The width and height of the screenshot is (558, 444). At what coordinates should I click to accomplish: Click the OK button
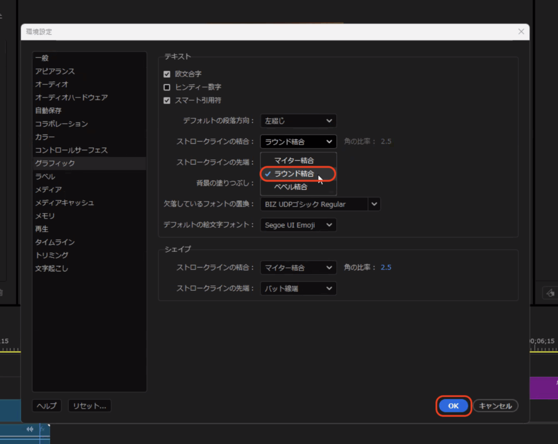(x=453, y=406)
